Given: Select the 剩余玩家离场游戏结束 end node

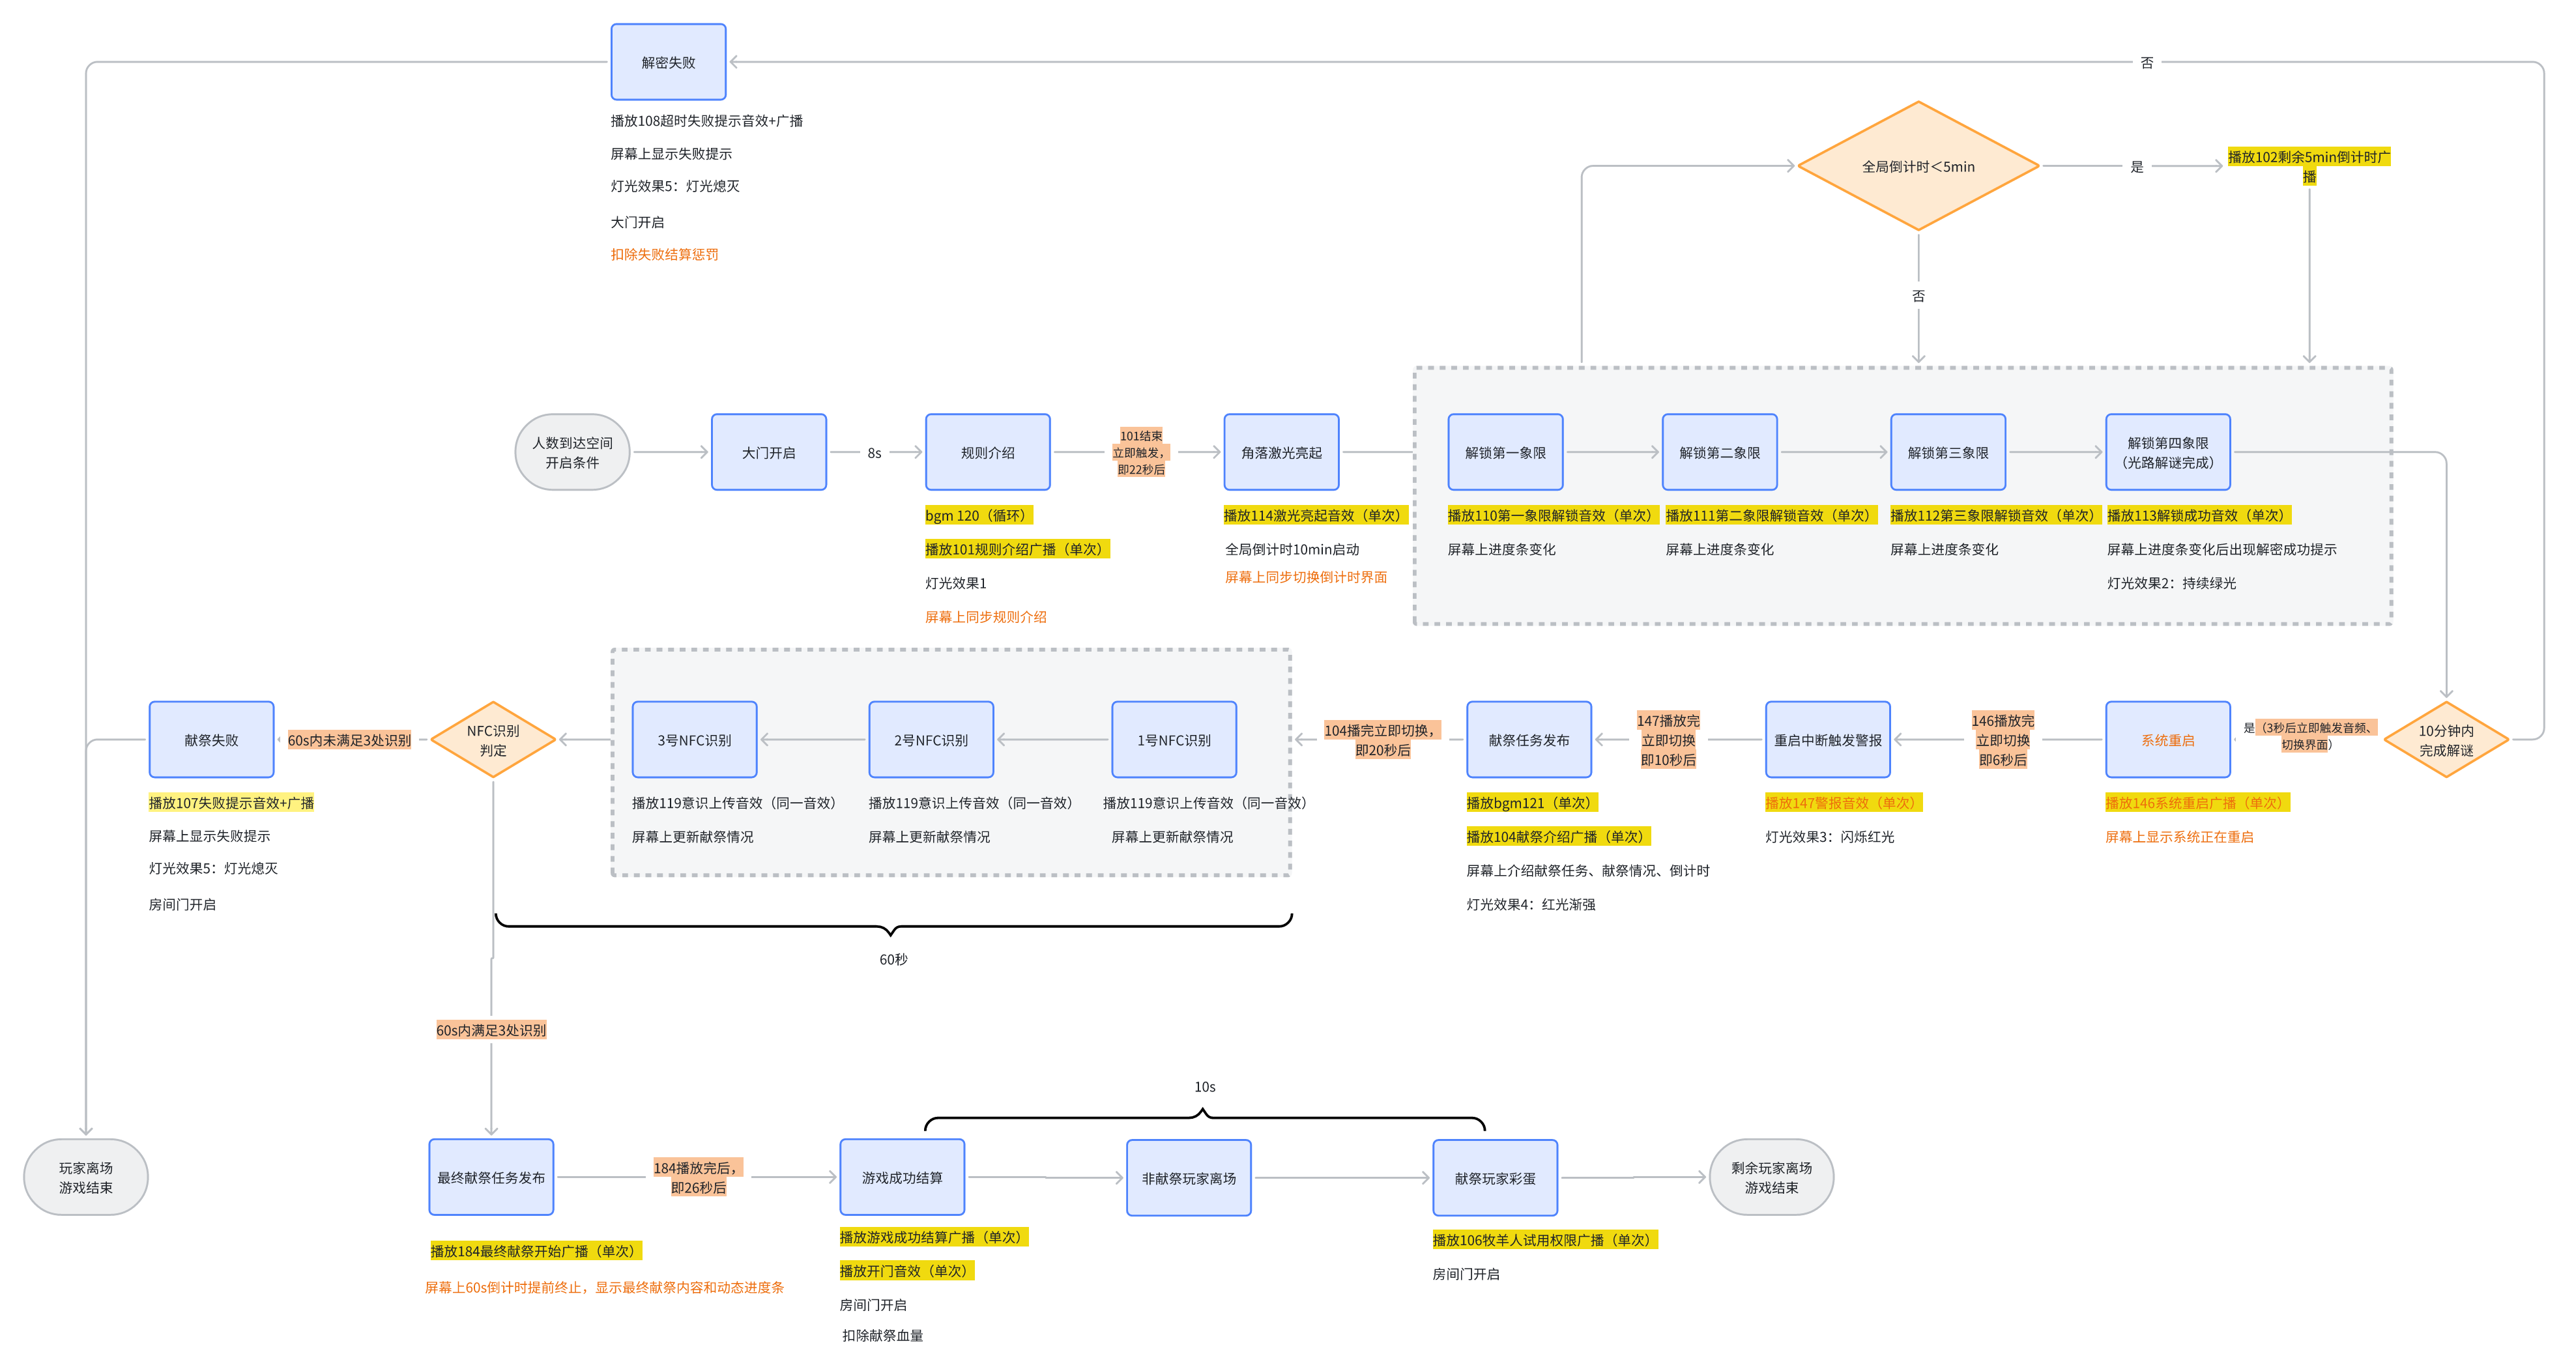Looking at the screenshot, I should point(1772,1177).
